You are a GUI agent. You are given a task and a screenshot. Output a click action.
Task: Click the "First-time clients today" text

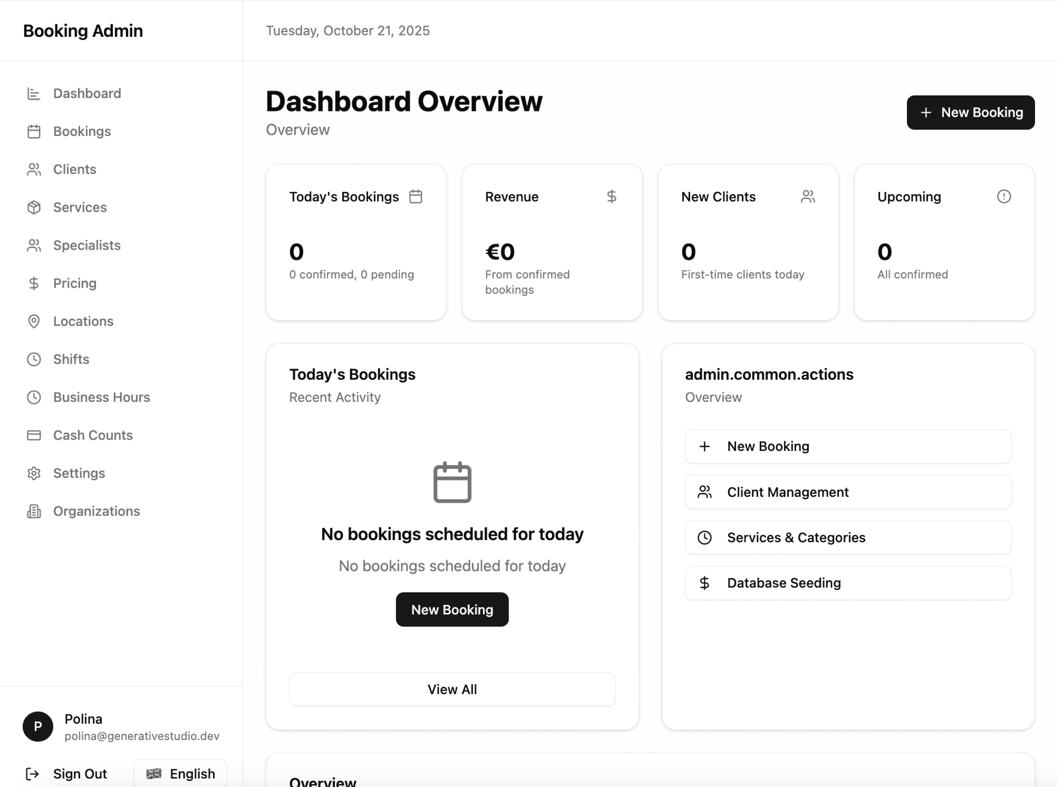(742, 274)
